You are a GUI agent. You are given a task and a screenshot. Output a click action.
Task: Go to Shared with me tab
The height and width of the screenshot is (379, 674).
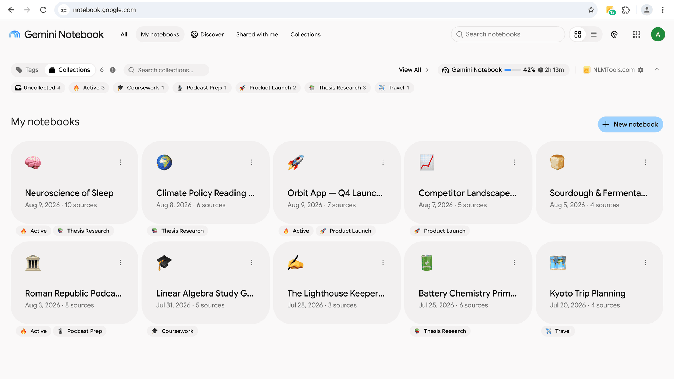(x=257, y=34)
